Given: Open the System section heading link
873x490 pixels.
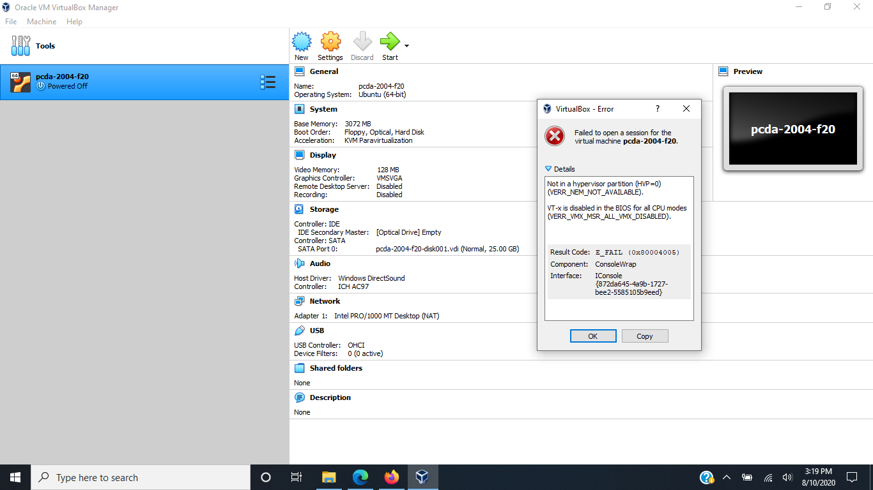Looking at the screenshot, I should pos(323,109).
